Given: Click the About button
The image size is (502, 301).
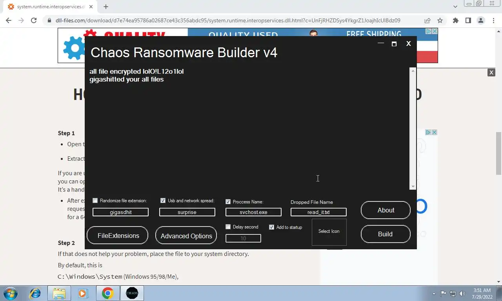Looking at the screenshot, I should (386, 210).
